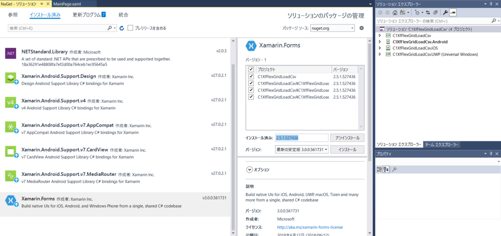
Task: Click the Pending Changes Filter clock icon
Action: coord(417,13)
